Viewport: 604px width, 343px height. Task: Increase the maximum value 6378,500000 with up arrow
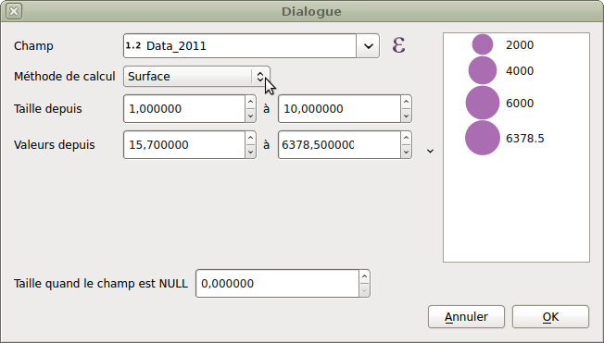406,138
